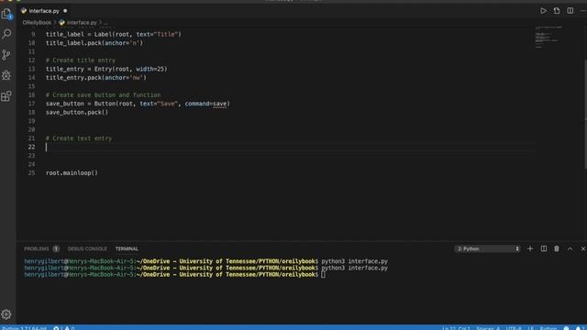Click the 'save_button.pack()' code line
Screen dimensions: 587x330
pos(77,112)
